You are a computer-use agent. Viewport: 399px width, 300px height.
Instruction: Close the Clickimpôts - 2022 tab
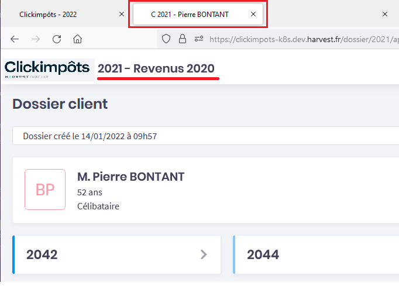[x=121, y=13]
